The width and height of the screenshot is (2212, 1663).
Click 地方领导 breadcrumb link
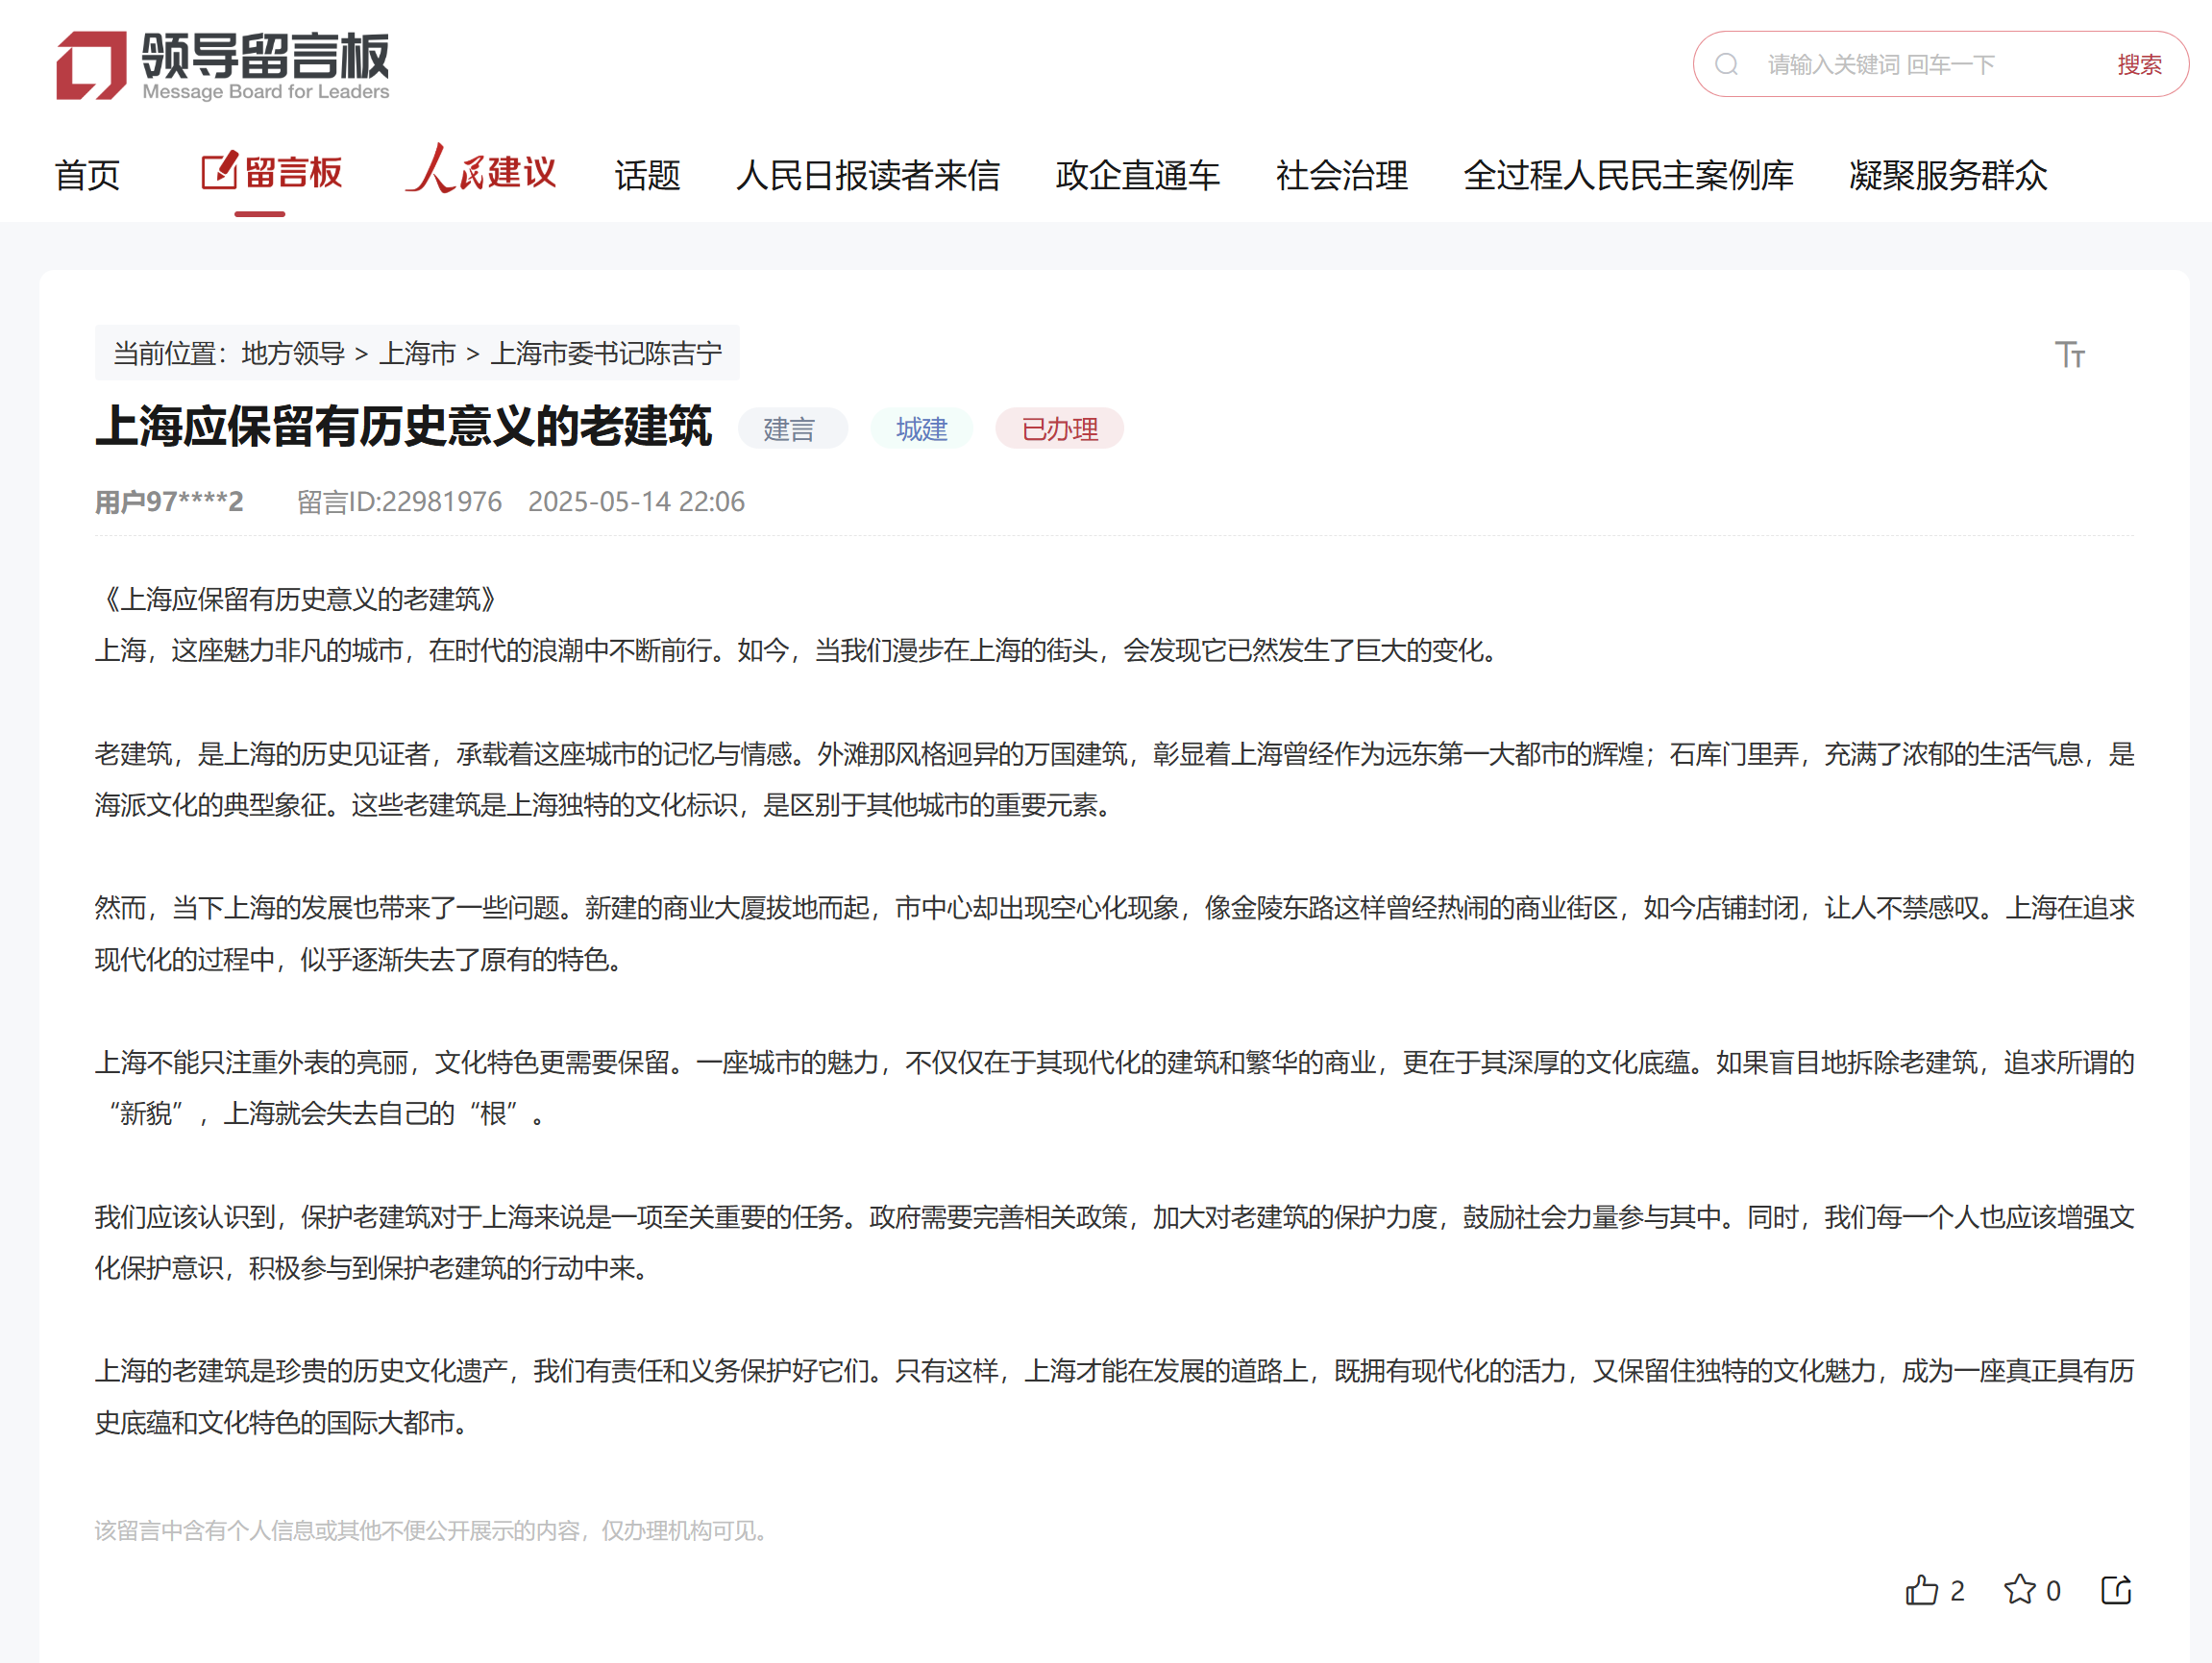click(x=293, y=354)
